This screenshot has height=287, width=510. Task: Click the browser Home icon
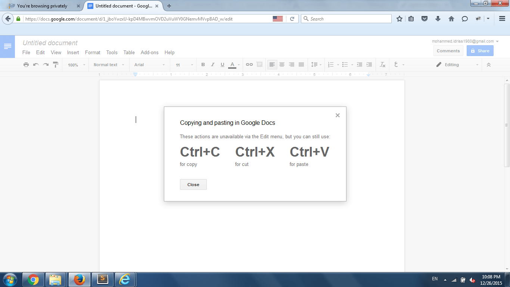[x=451, y=19]
